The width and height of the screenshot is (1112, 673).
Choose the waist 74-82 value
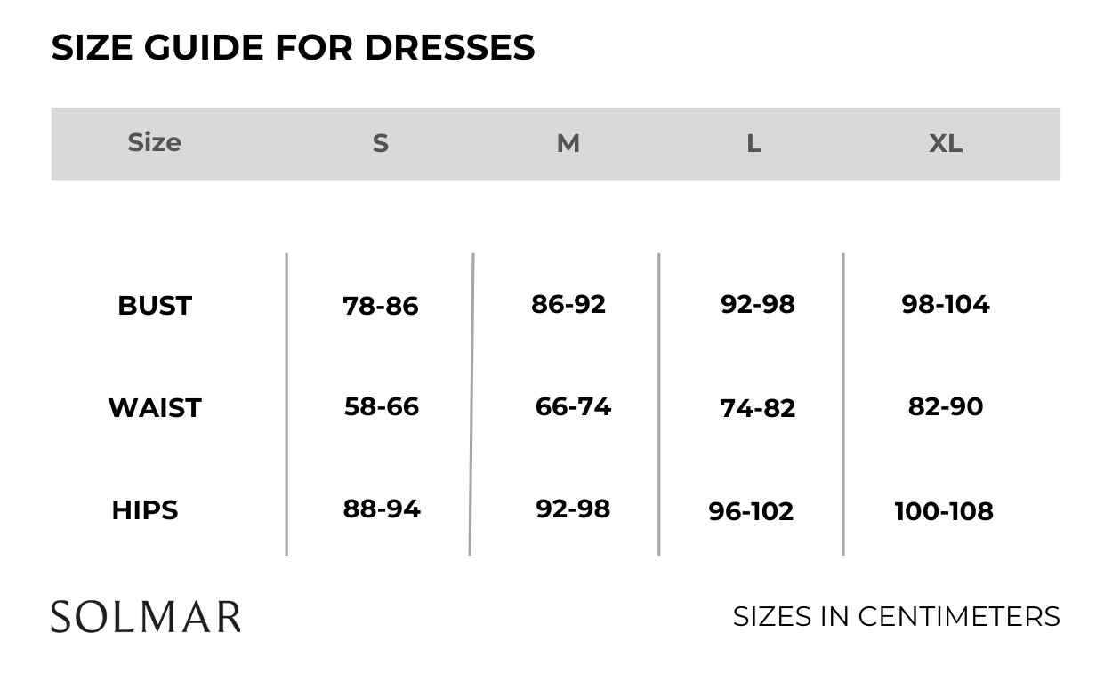click(757, 408)
